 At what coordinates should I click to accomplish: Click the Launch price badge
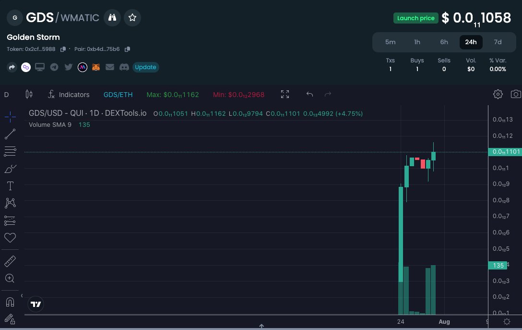coord(416,18)
